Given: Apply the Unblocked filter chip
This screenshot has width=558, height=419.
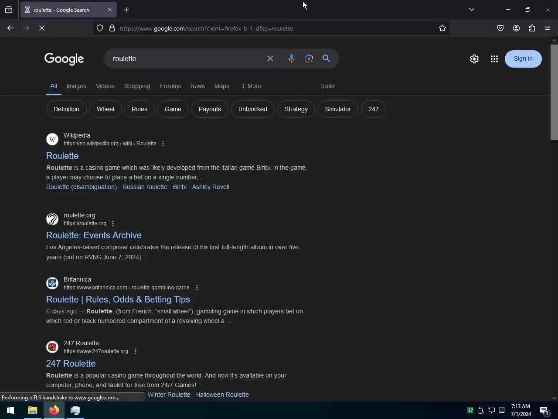Looking at the screenshot, I should pos(253,109).
